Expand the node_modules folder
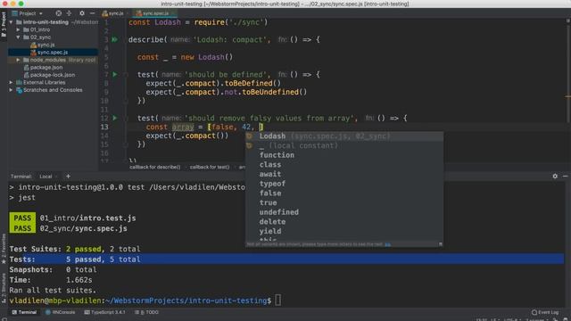 pos(18,60)
